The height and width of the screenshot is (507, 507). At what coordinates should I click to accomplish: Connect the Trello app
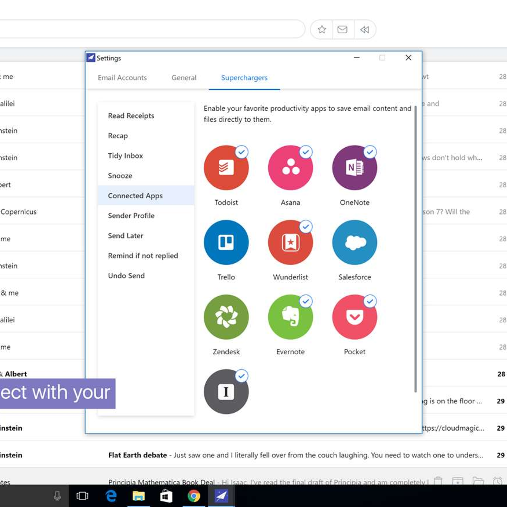tap(226, 242)
